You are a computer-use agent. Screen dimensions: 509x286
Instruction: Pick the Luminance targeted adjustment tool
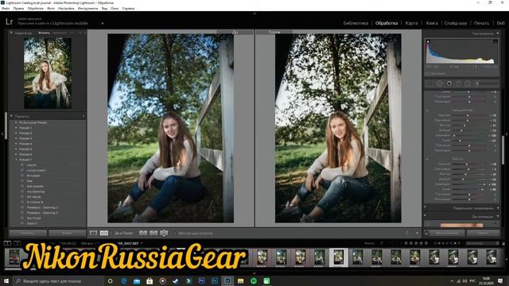point(427,159)
